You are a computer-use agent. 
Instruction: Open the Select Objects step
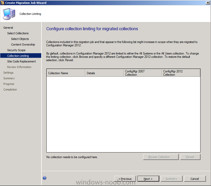(20, 39)
